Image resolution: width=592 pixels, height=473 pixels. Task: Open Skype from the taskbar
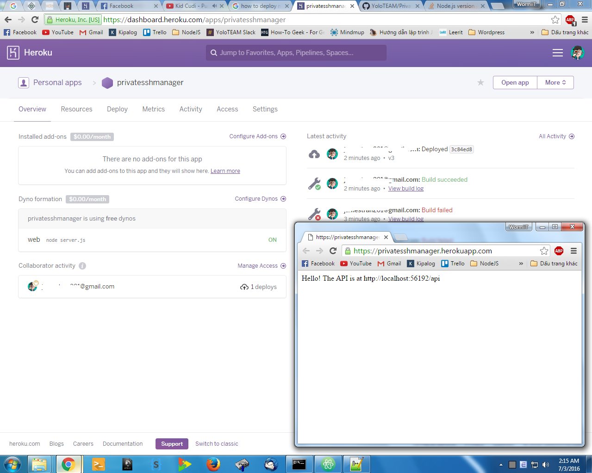[x=156, y=464]
